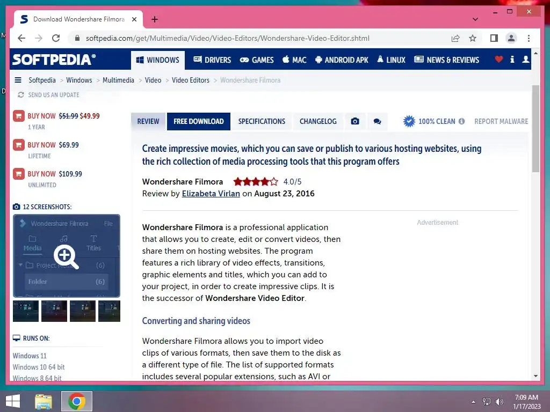
Task: Click the Windows 10 64 bit entry
Action: point(39,367)
